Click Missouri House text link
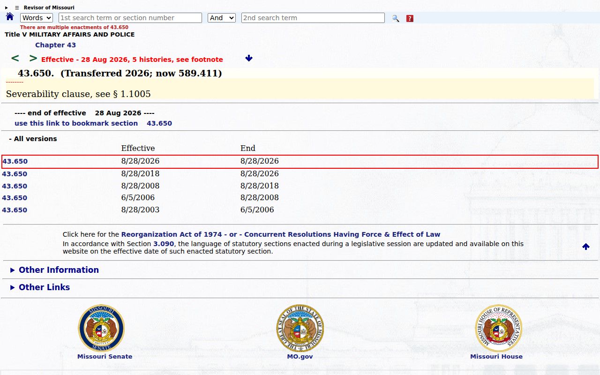 (x=496, y=356)
